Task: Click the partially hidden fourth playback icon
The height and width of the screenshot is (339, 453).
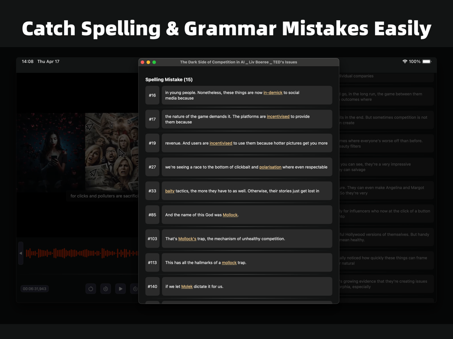Action: point(135,288)
